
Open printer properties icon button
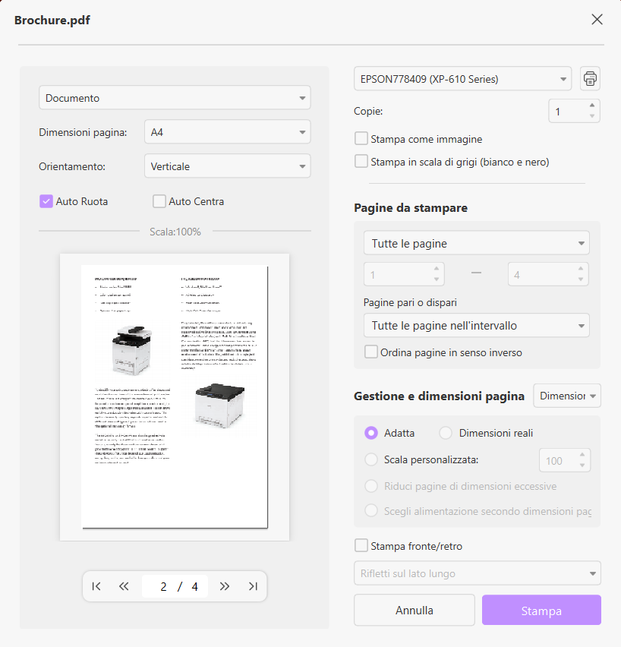click(590, 78)
